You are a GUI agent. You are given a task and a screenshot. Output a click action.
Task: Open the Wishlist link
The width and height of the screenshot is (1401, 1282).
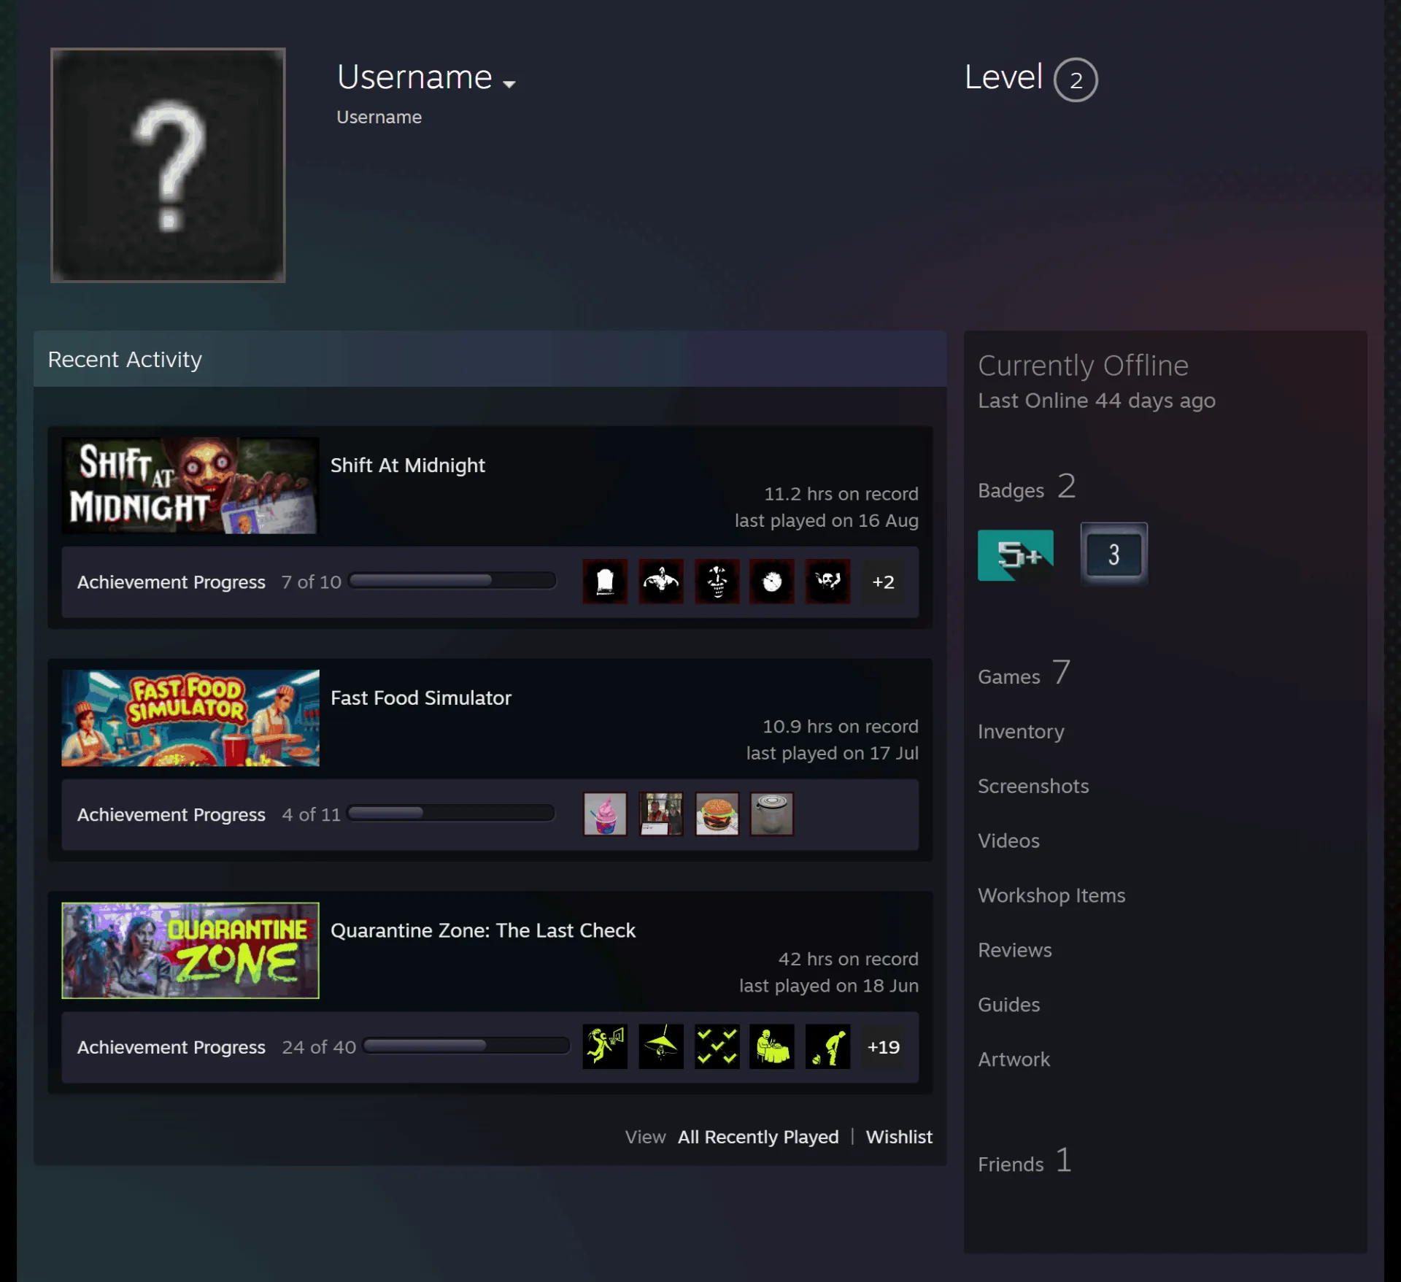pyautogui.click(x=899, y=1137)
